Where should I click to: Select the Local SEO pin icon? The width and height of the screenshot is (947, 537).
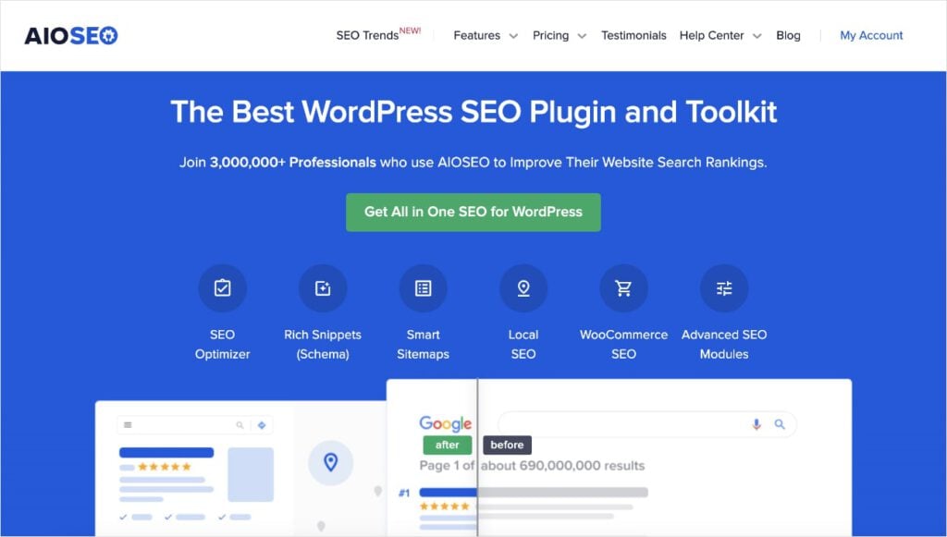[x=523, y=287]
